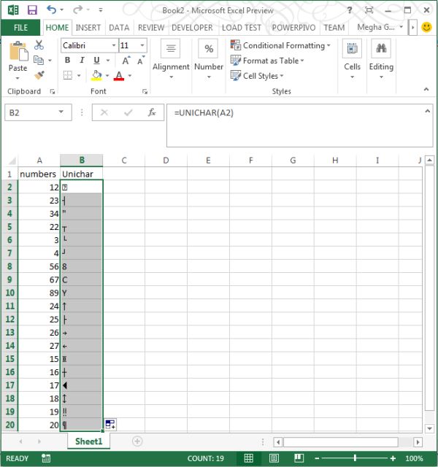Image resolution: width=438 pixels, height=467 pixels.
Task: Click the Cut scissors icon
Action: [x=39, y=45]
